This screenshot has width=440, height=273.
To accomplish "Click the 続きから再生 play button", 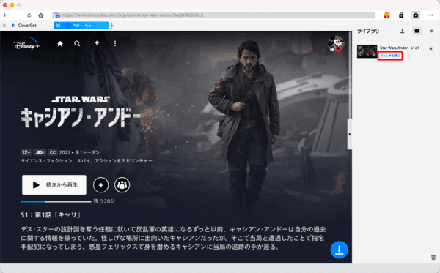I will point(54,184).
